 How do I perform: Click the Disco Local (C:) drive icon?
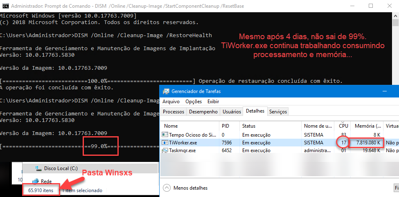(38, 168)
